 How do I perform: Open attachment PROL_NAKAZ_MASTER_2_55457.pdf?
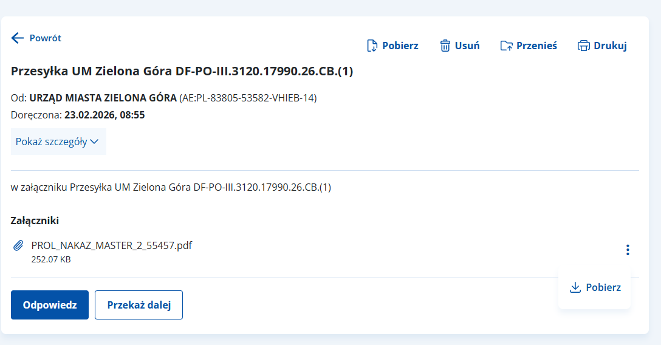coord(111,245)
